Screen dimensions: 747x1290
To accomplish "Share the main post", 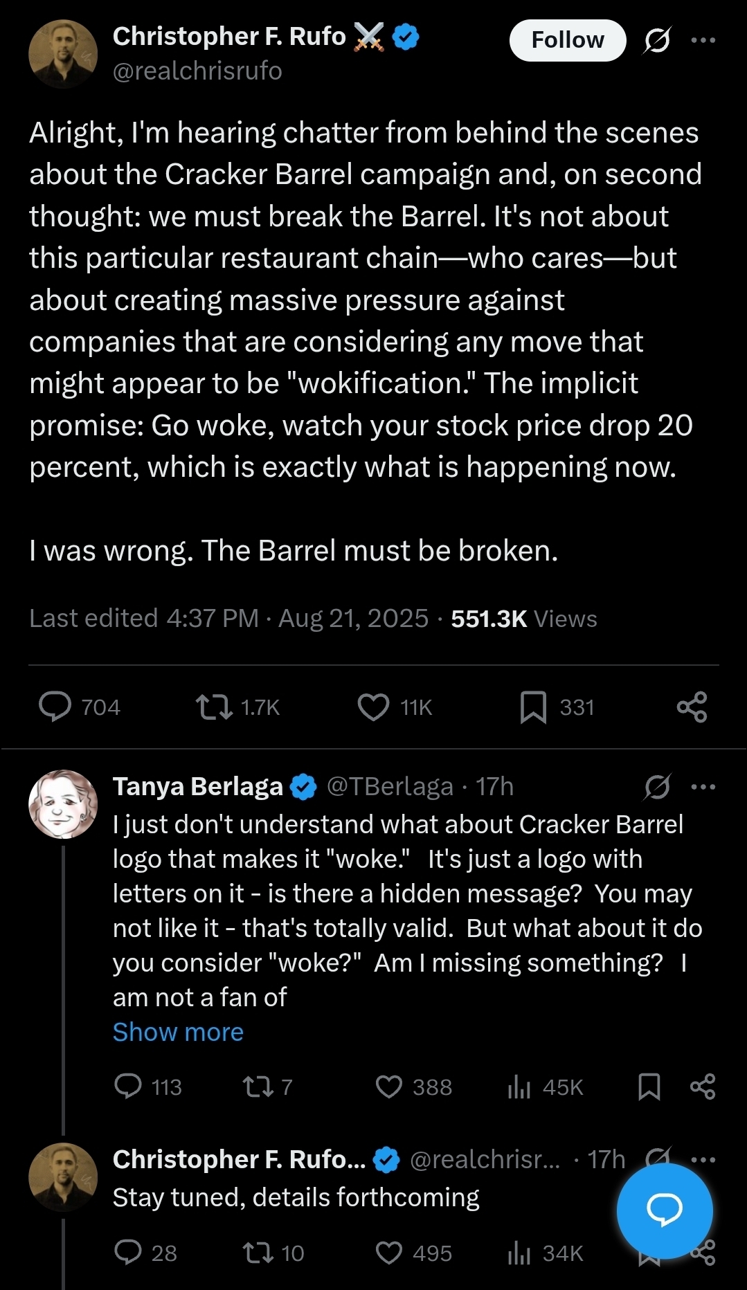I will [x=692, y=707].
